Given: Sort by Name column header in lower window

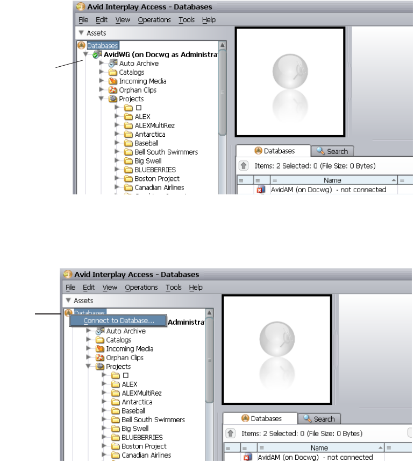Looking at the screenshot, I should coord(321,448).
